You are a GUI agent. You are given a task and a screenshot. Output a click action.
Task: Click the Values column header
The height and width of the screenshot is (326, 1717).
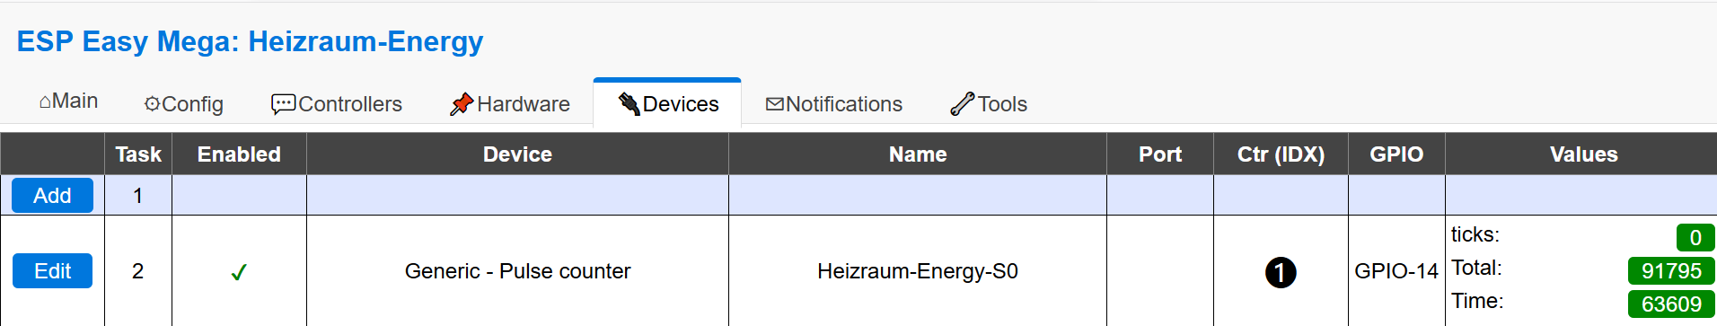pos(1583,154)
